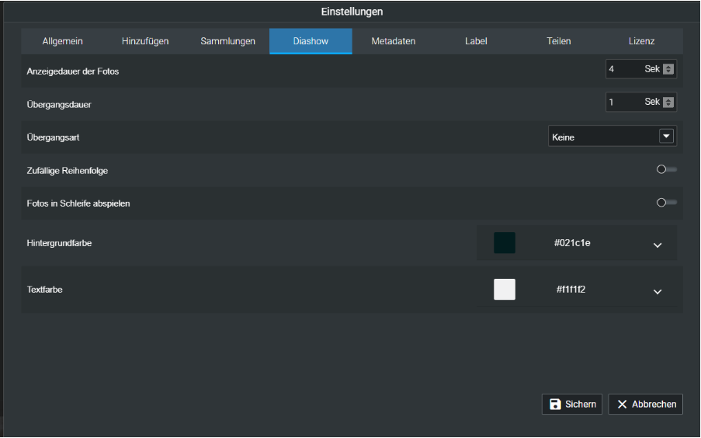Screen dimensions: 701x438
Task: Open the Metadaten tab
Action: [x=394, y=41]
